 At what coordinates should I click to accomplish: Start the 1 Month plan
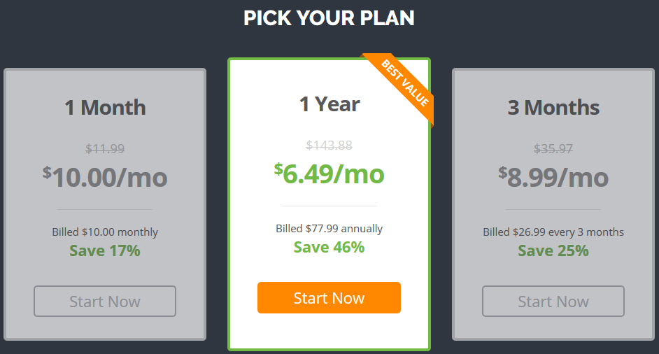click(x=105, y=301)
